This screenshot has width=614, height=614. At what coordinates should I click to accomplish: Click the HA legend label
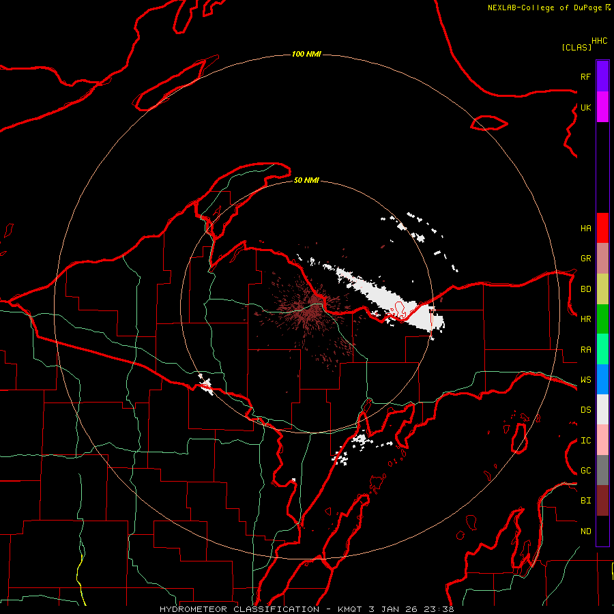585,228
